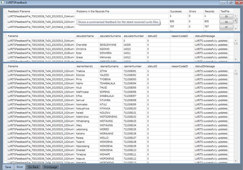Click the Print button
243x170 pixels.
pos(19,167)
